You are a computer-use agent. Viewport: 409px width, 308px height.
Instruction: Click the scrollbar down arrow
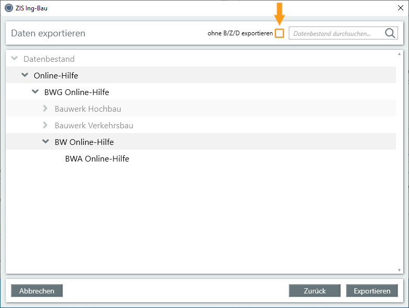point(399,270)
